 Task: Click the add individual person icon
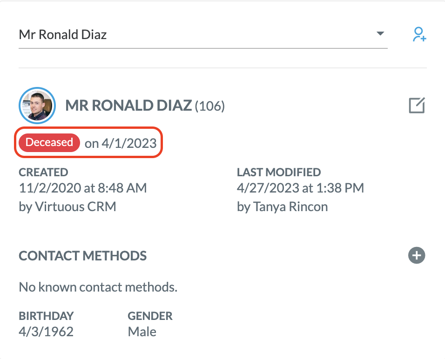tap(419, 34)
